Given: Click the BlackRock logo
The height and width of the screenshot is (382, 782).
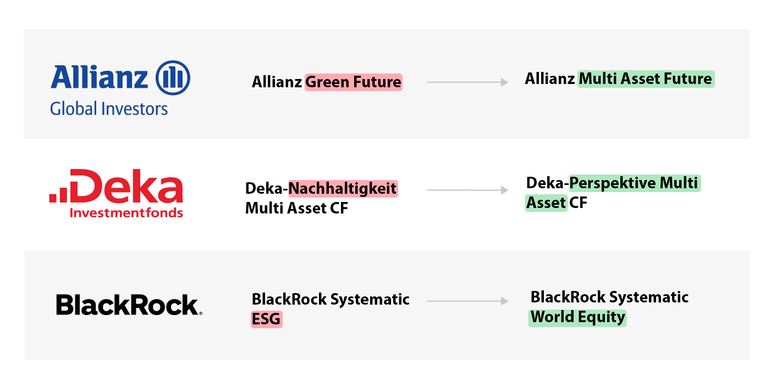Looking at the screenshot, I should [129, 305].
